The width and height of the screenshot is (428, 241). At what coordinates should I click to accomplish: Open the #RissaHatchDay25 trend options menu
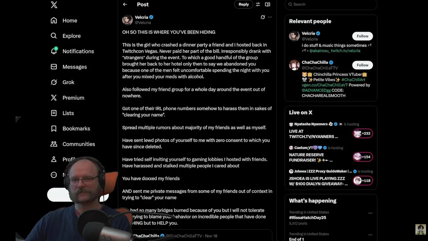coord(370,213)
